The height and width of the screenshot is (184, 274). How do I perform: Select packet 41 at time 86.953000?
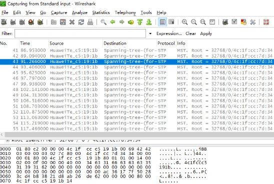[137, 50]
